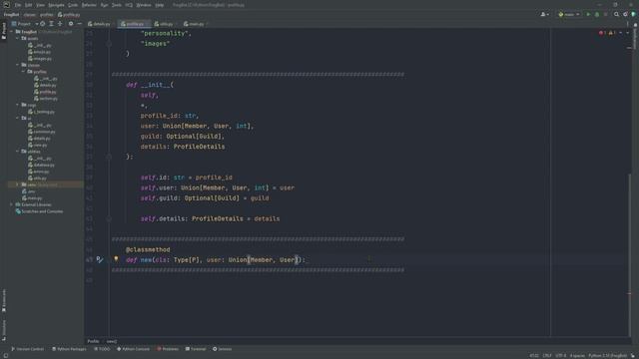The image size is (639, 359).
Task: Click Expand All in Project toolbar
Action: coord(51,24)
